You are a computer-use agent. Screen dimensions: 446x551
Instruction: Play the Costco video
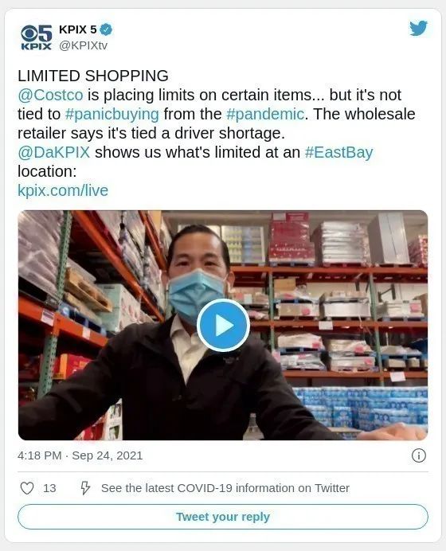pyautogui.click(x=223, y=325)
